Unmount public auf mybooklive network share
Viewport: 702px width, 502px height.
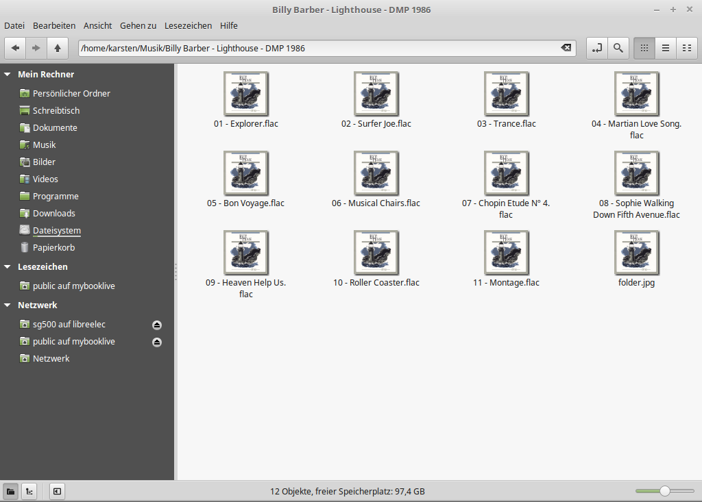(157, 342)
